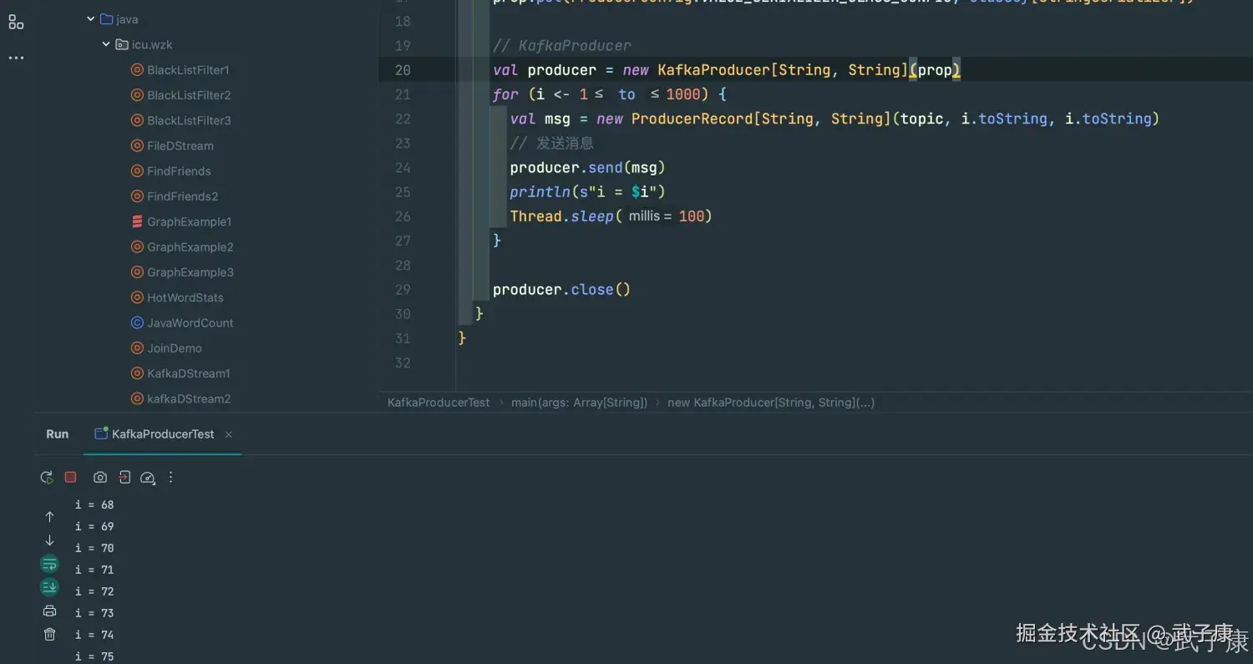Open FileDStream file

pyautogui.click(x=180, y=146)
